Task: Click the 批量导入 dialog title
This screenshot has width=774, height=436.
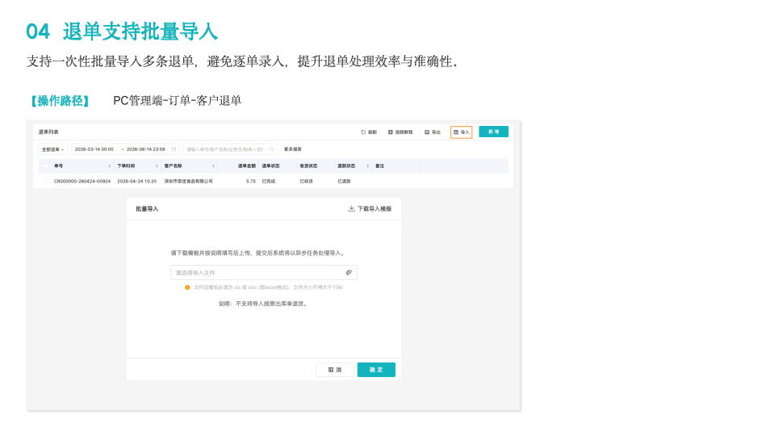Action: tap(147, 209)
